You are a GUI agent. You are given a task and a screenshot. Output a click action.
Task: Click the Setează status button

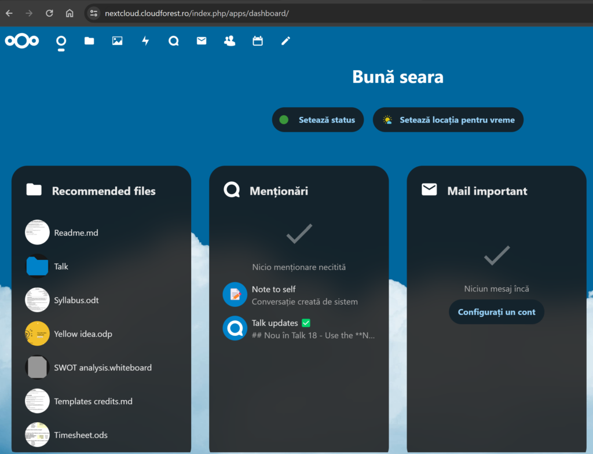click(x=318, y=120)
